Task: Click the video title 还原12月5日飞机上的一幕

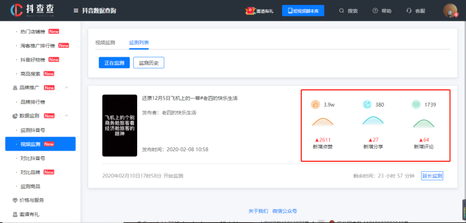Action: (x=190, y=98)
